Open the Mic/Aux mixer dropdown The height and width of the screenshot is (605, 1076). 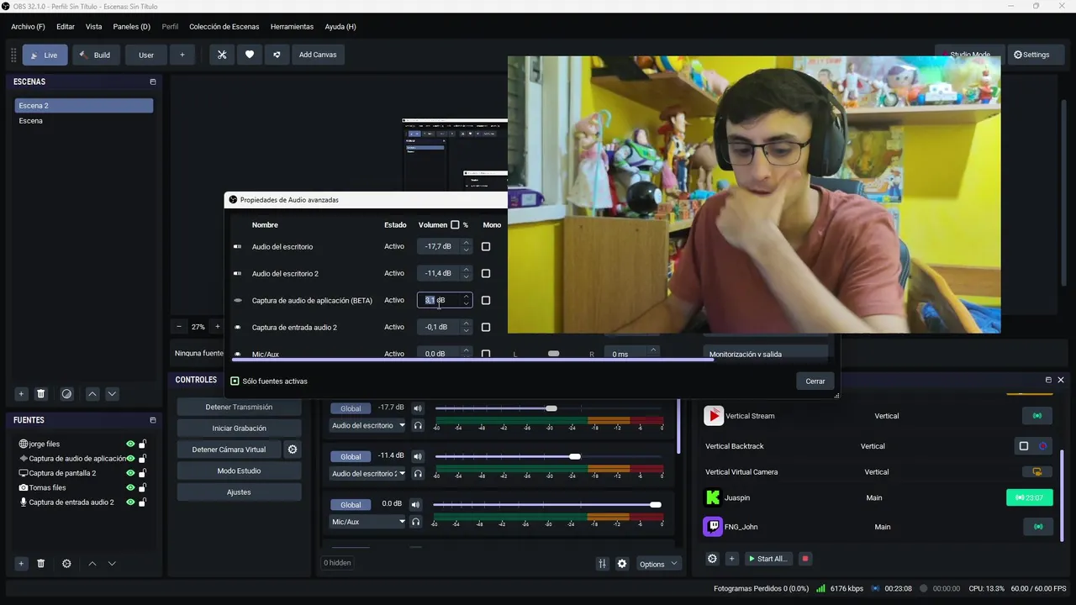point(367,522)
